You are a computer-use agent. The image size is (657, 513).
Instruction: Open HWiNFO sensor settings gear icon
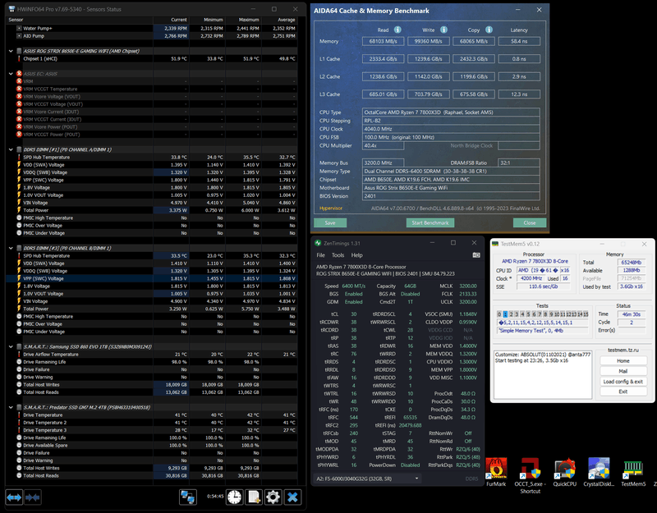[x=273, y=497]
